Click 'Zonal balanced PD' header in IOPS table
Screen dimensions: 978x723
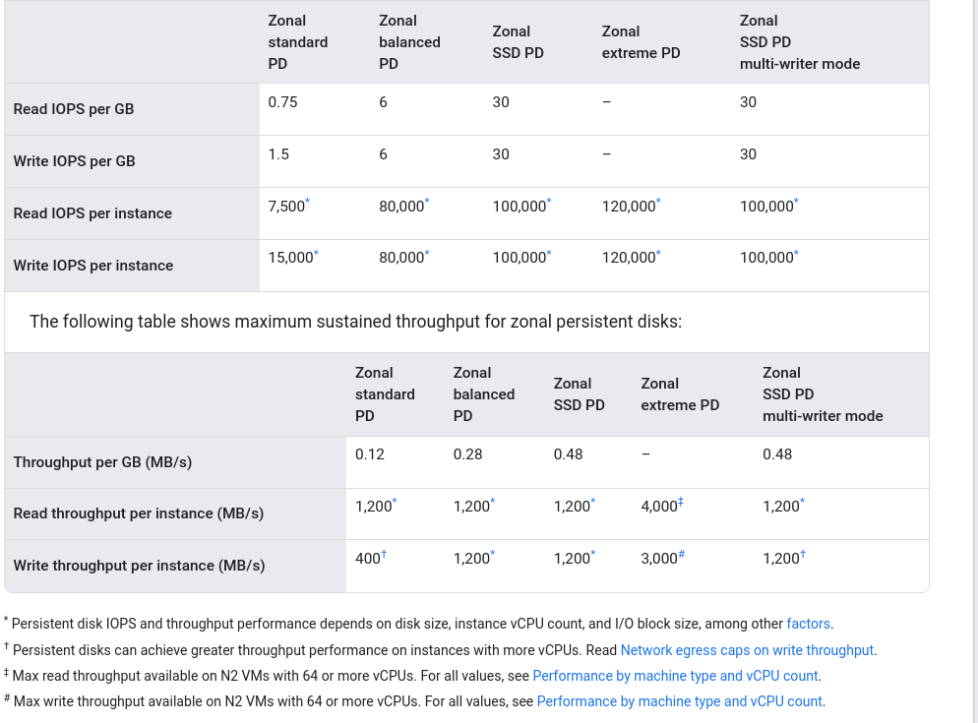coord(409,42)
